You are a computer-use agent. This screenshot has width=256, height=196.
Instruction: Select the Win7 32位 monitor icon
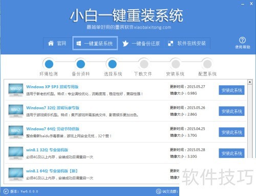coord(16,111)
